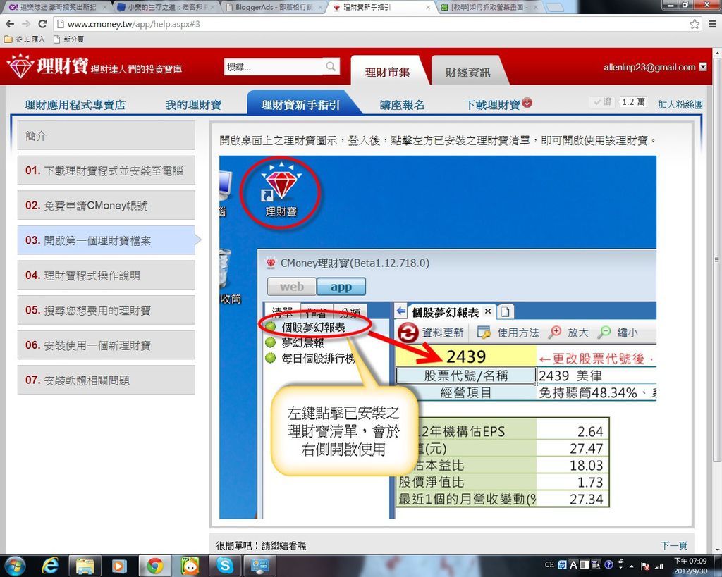Click the search magnifier icon in the header
This screenshot has height=577, width=722.
(x=331, y=67)
